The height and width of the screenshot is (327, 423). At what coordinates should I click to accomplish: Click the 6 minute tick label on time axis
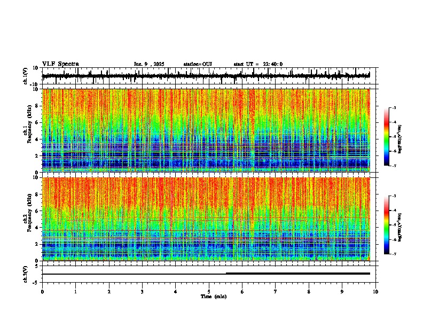242,292
